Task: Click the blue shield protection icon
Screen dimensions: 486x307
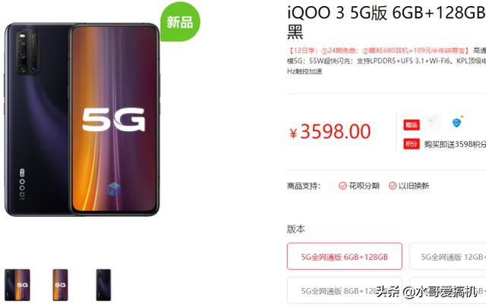Action: pos(457,122)
